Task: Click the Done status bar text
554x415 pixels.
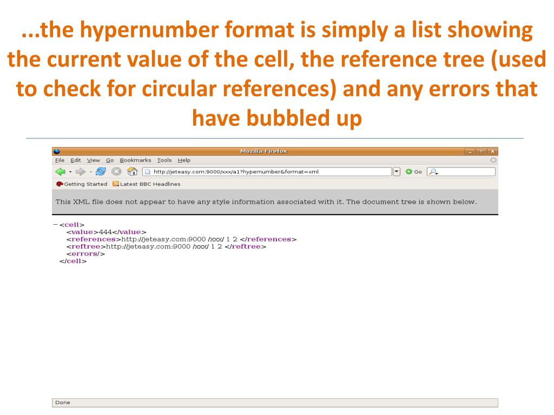Action: [63, 403]
